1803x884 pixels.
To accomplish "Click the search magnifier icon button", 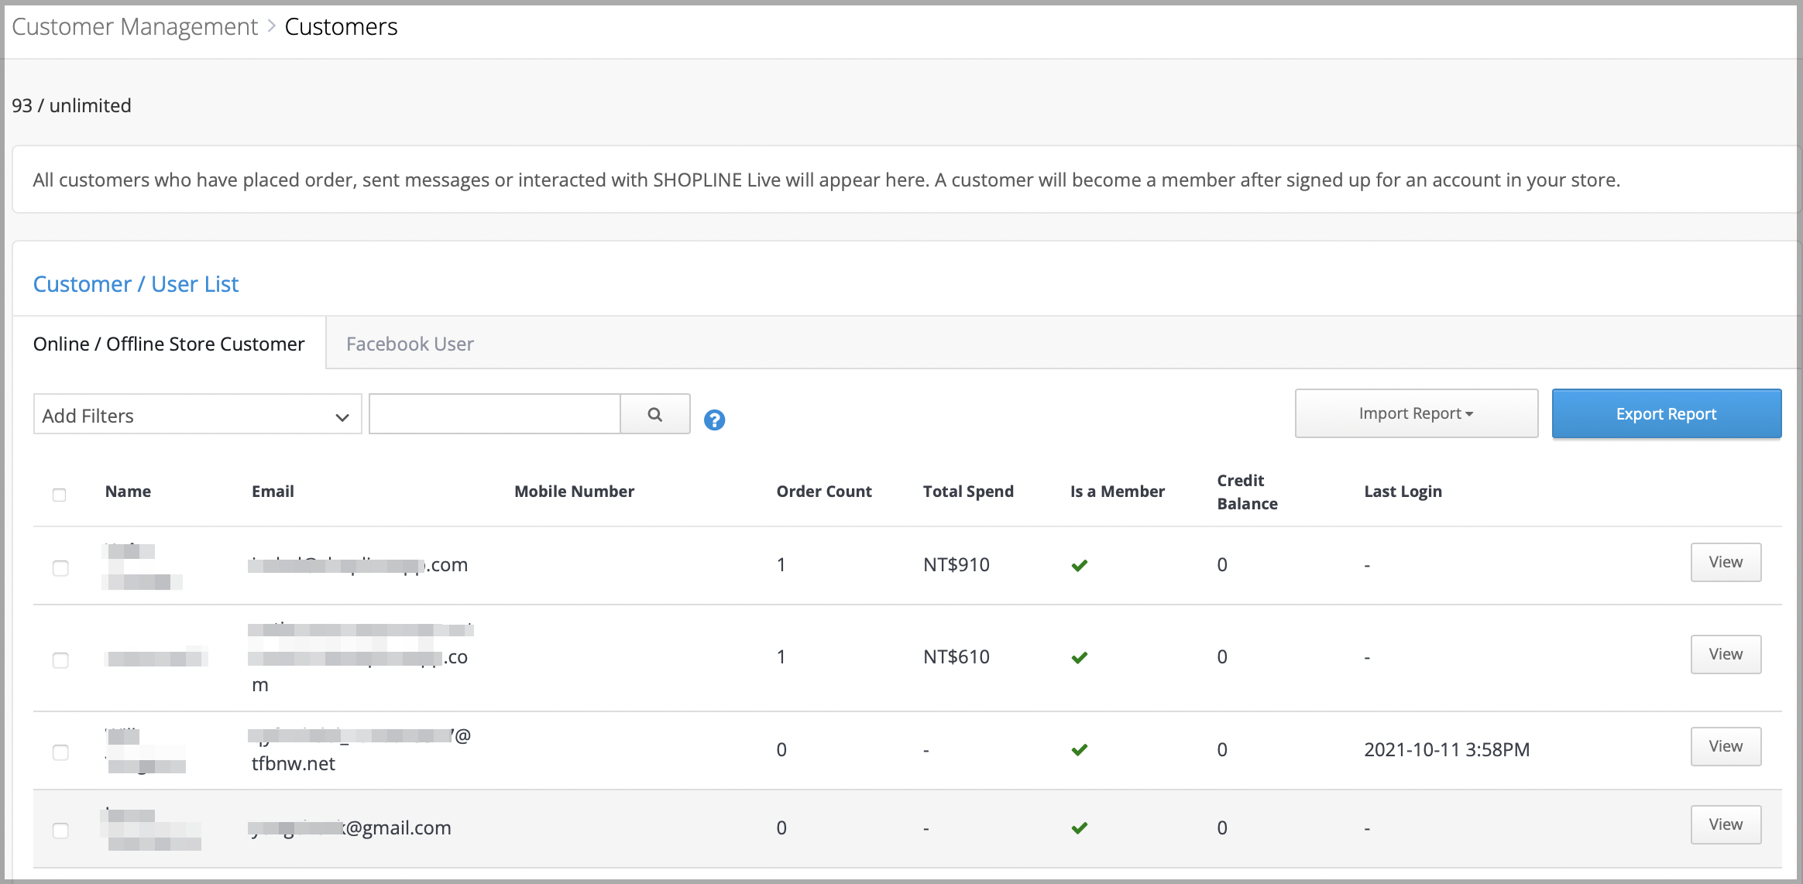I will [655, 414].
